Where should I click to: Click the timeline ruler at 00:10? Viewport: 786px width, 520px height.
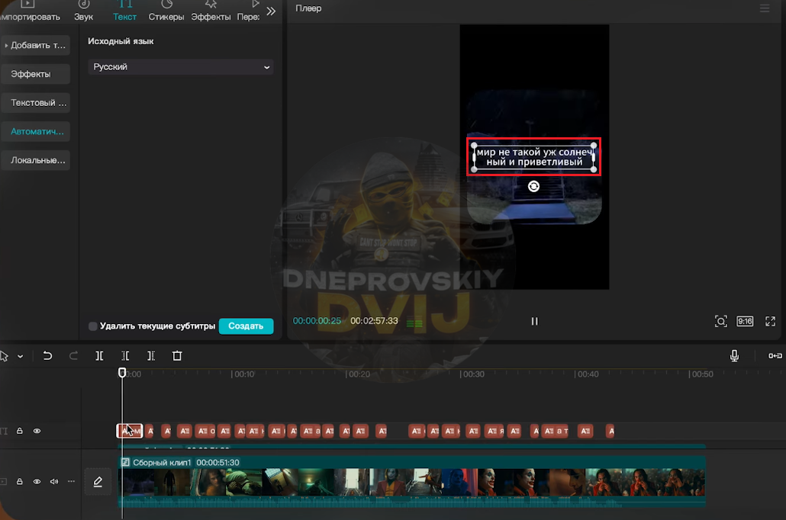pyautogui.click(x=243, y=374)
